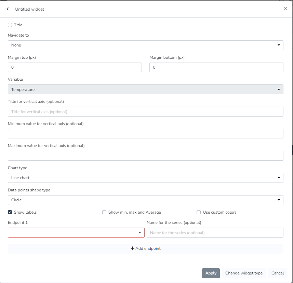The height and width of the screenshot is (283, 293).
Task: Click the back arrow beside Untitled widget
Action: pyautogui.click(x=8, y=9)
